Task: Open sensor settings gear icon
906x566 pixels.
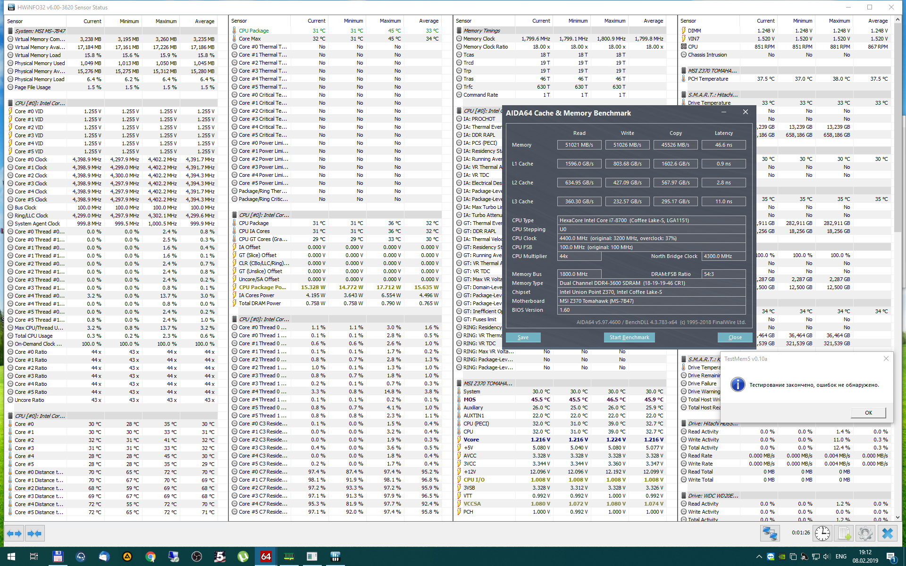Action: click(865, 533)
